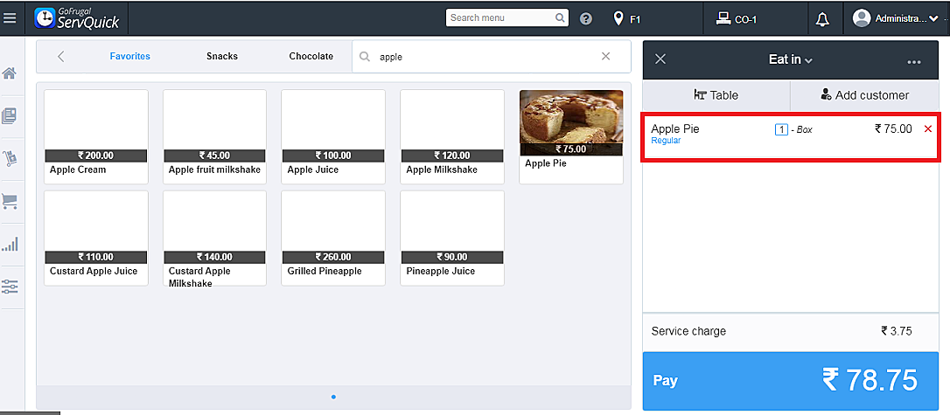This screenshot has width=950, height=415.
Task: Select the Table button
Action: point(716,95)
